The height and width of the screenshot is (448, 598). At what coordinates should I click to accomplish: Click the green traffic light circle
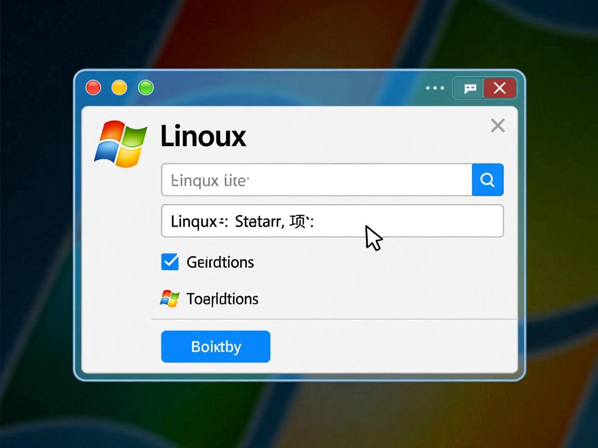pos(146,88)
